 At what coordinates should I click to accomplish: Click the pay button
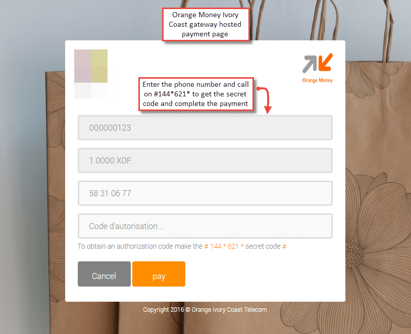pos(159,274)
